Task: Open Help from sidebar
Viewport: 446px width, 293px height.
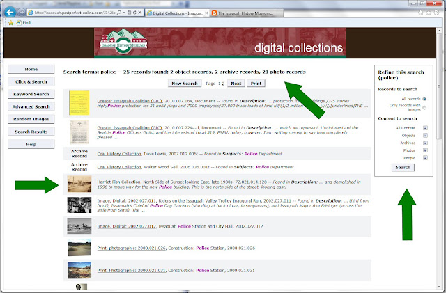Action: (31, 144)
